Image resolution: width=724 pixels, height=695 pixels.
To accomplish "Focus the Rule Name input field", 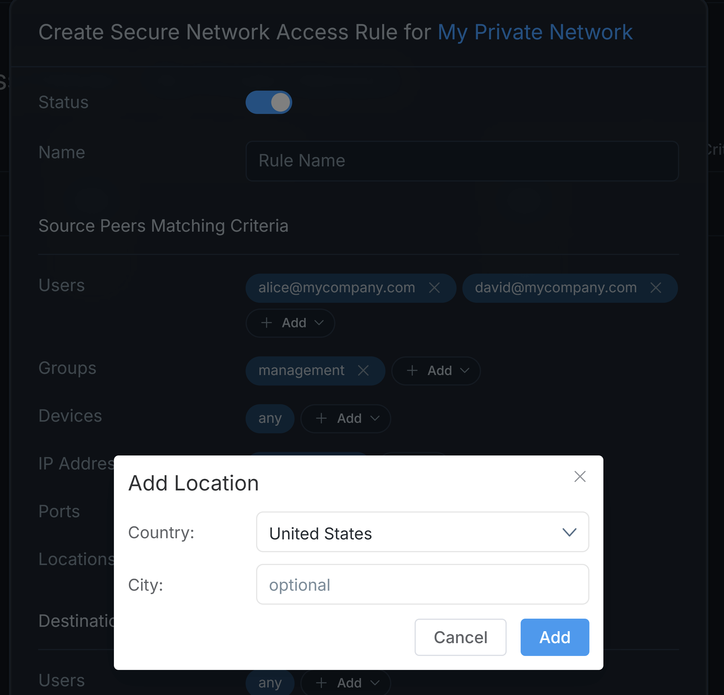I will click(462, 161).
